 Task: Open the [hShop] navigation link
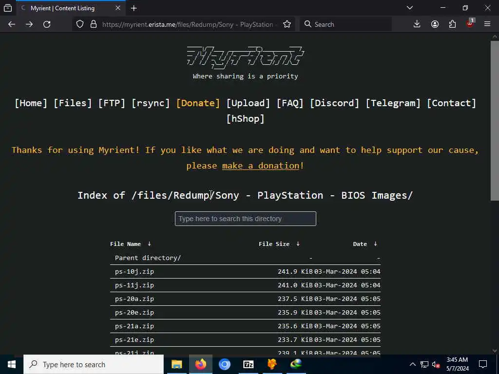246,119
